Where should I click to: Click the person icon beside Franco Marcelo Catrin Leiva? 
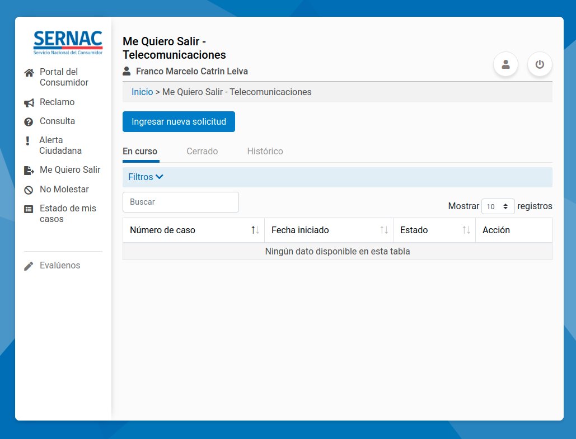[x=127, y=71]
